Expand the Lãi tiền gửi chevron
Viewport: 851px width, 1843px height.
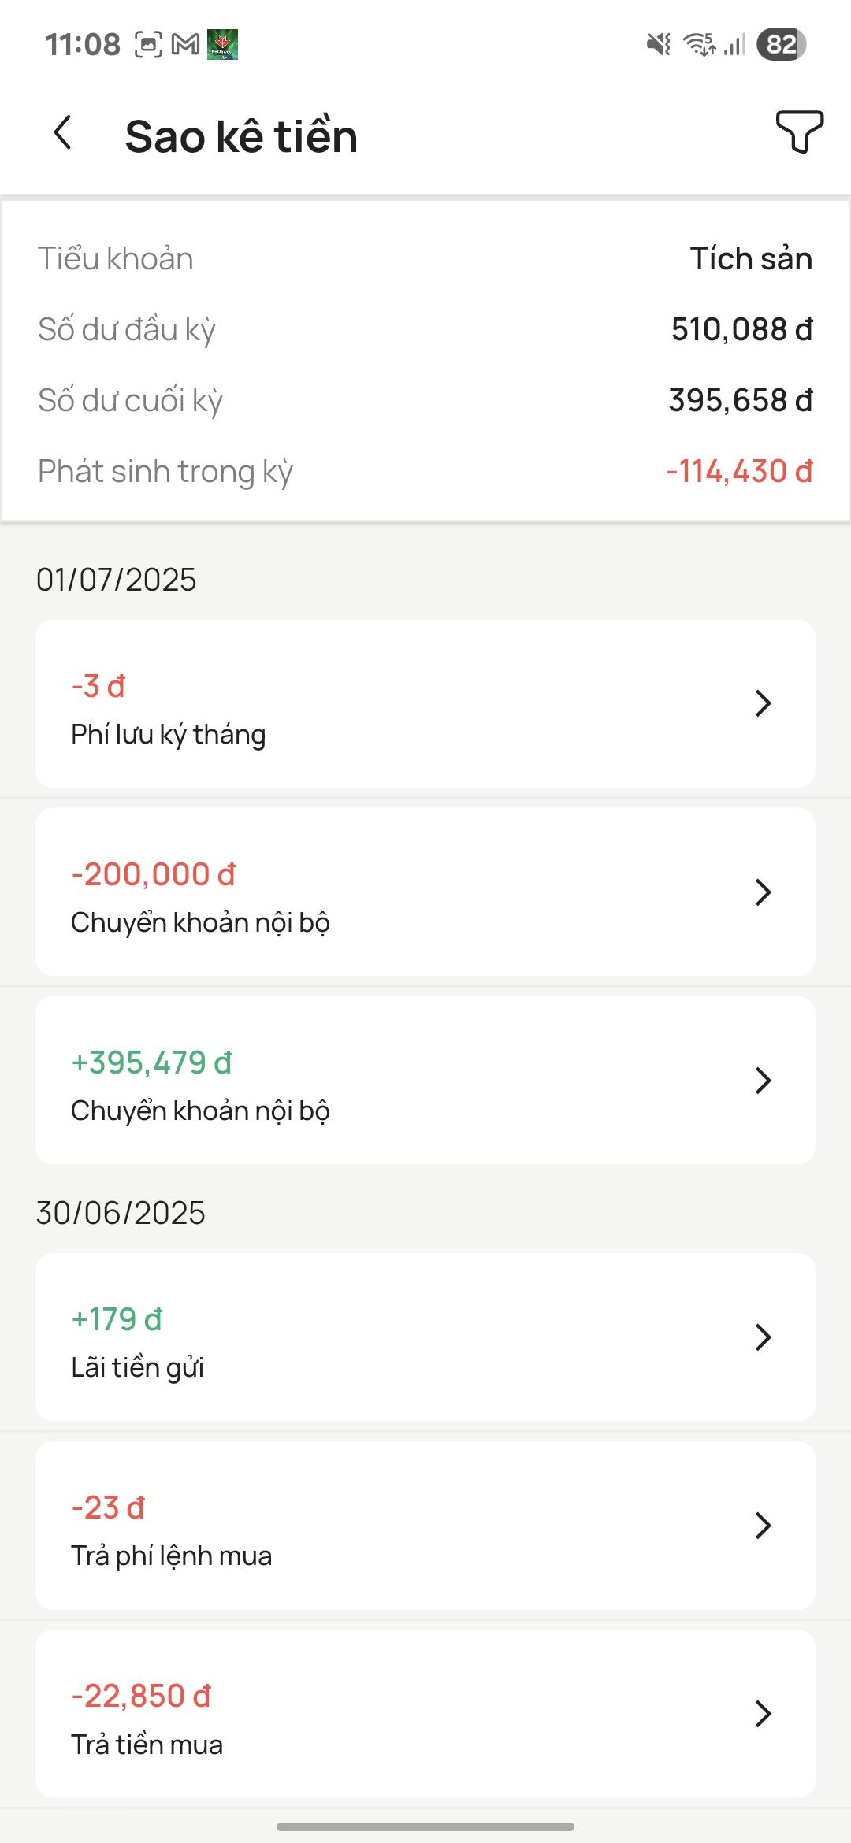762,1337
